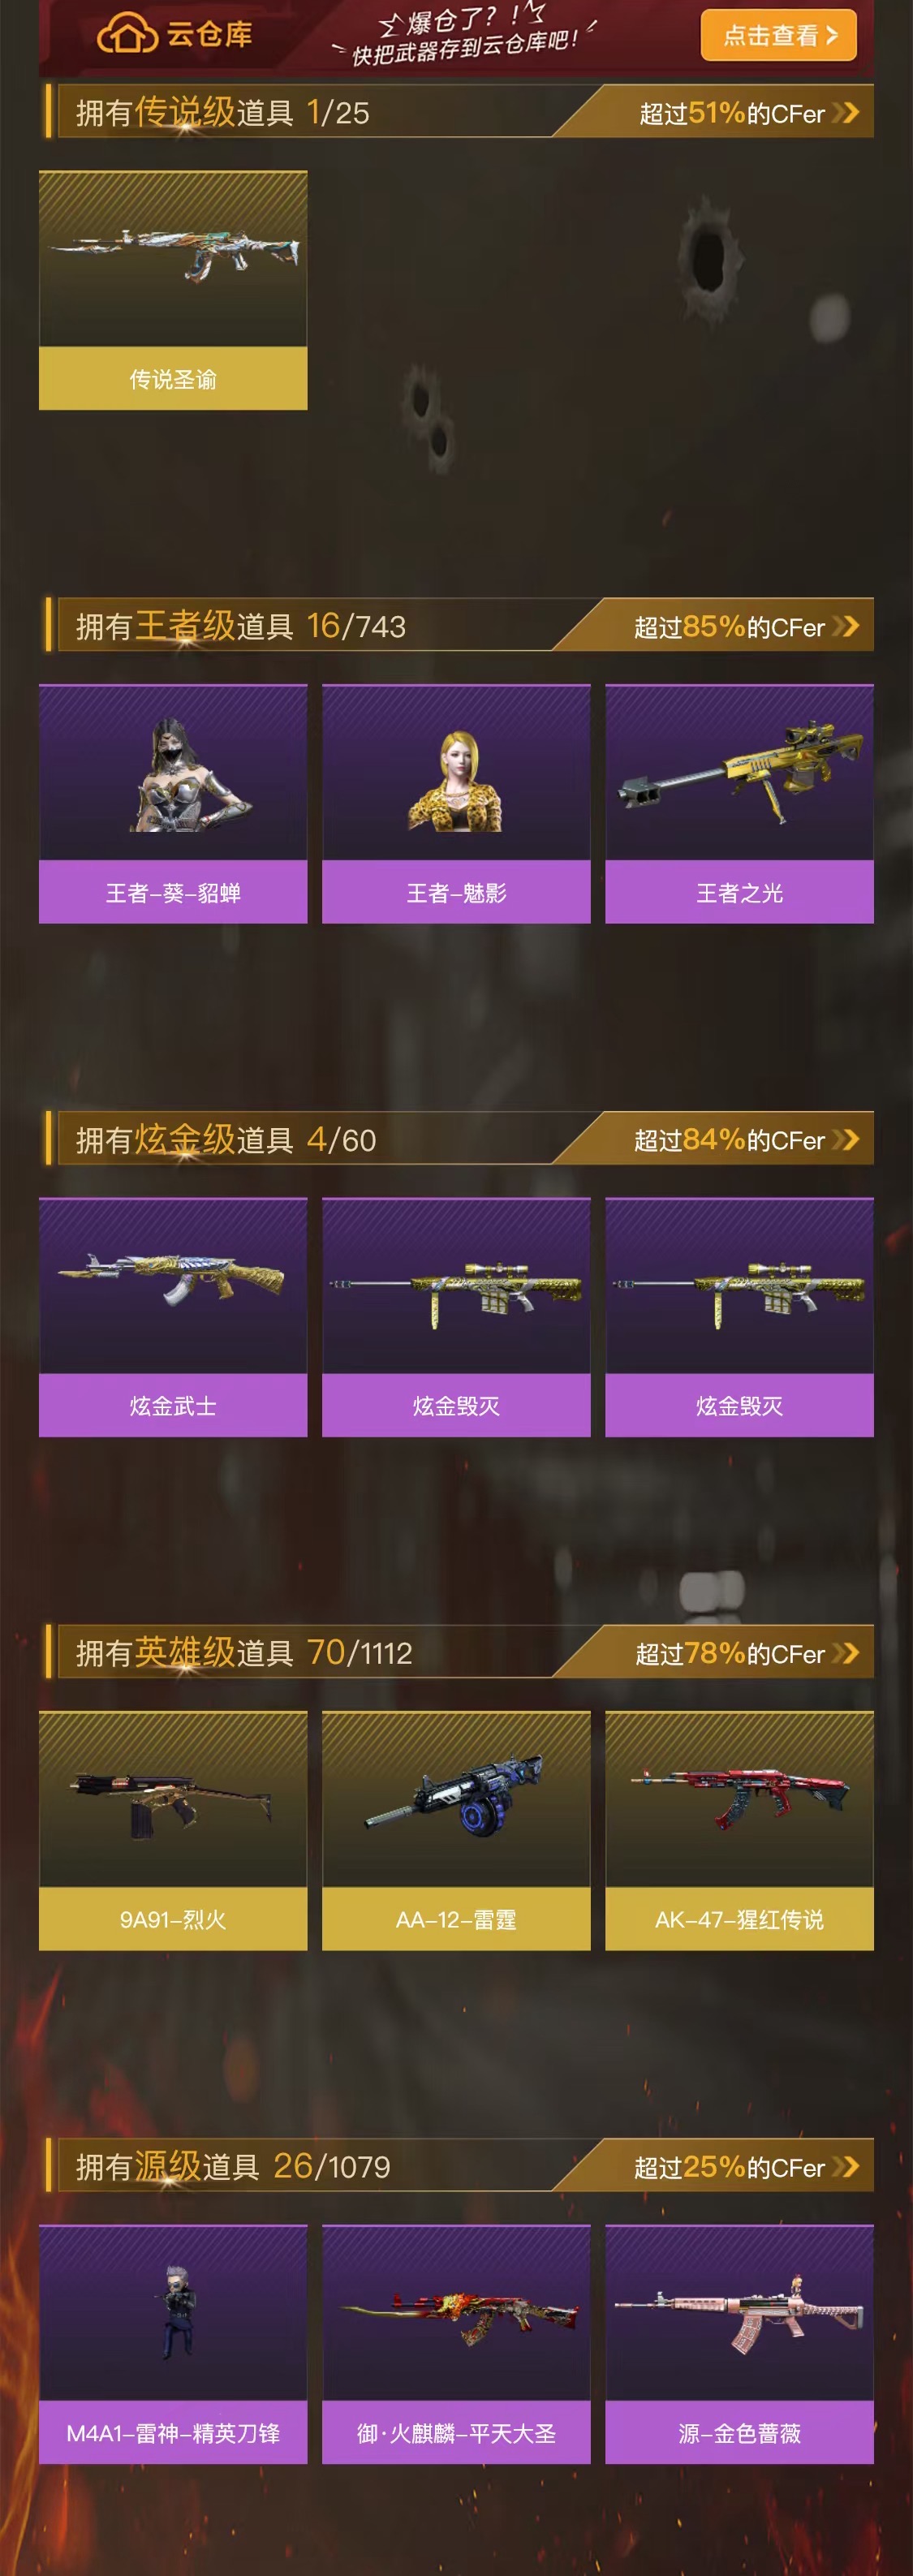Open the middle 炫金毁灭 sniper card
913x2576 pixels.
point(456,1317)
